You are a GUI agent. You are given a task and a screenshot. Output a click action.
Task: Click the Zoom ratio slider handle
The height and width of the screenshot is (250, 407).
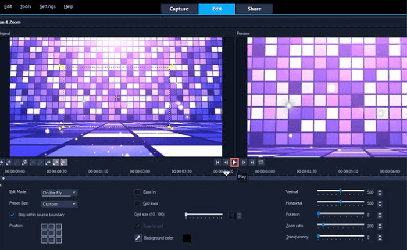[x=323, y=224]
